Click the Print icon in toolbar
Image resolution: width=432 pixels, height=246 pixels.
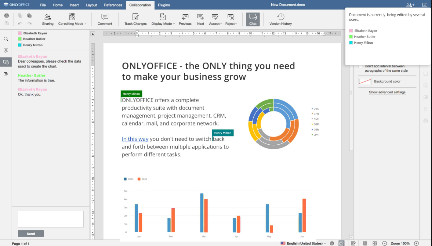coord(6,15)
